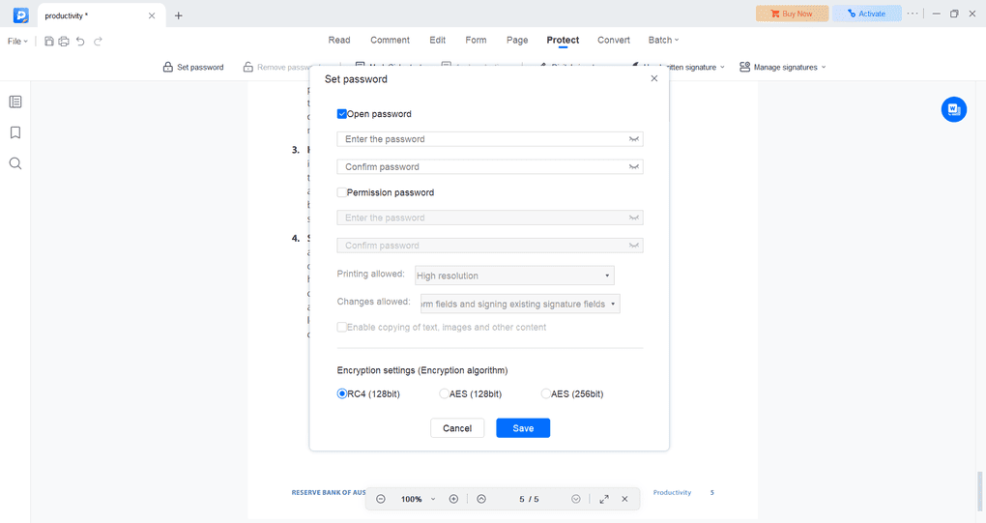Open the three-dots more options menu
Image resolution: width=986 pixels, height=523 pixels.
pyautogui.click(x=913, y=14)
